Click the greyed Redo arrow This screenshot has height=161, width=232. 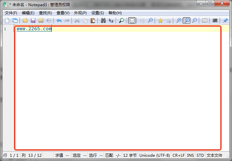click(x=67, y=20)
